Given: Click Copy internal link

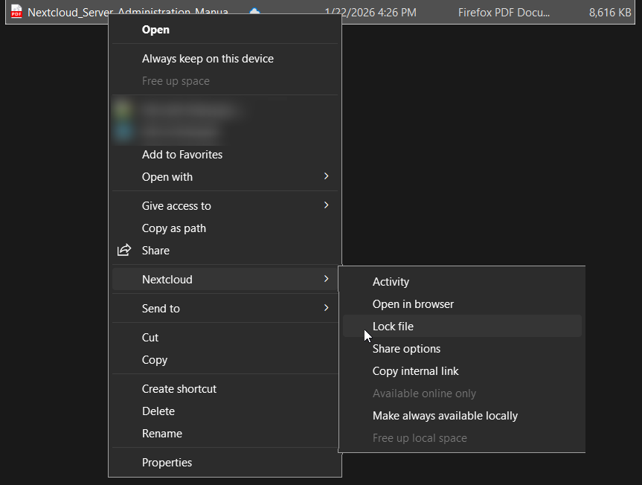Looking at the screenshot, I should pos(462,370).
